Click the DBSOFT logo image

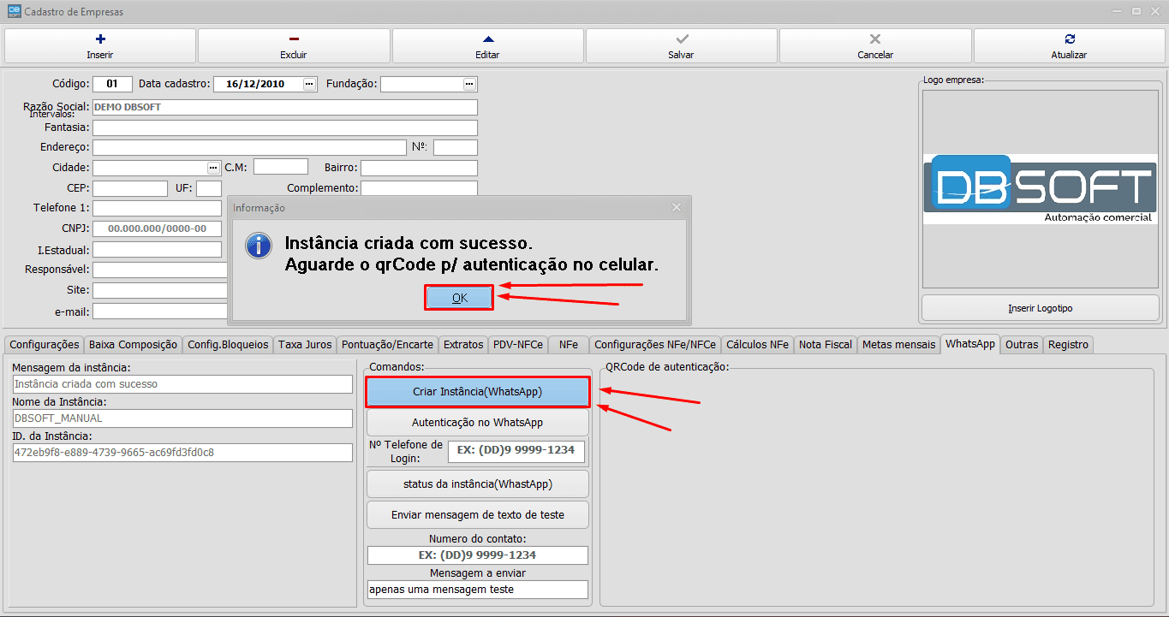click(1039, 187)
